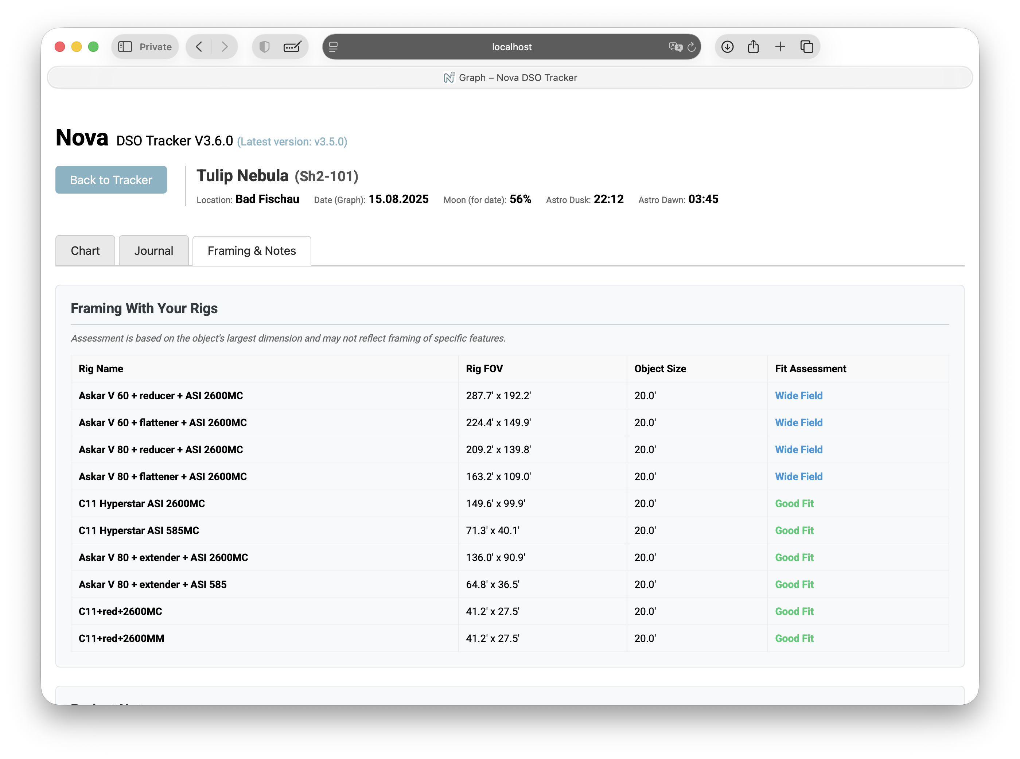1020x759 pixels.
Task: Click the Safari sidebar toggle icon
Action: pyautogui.click(x=125, y=47)
